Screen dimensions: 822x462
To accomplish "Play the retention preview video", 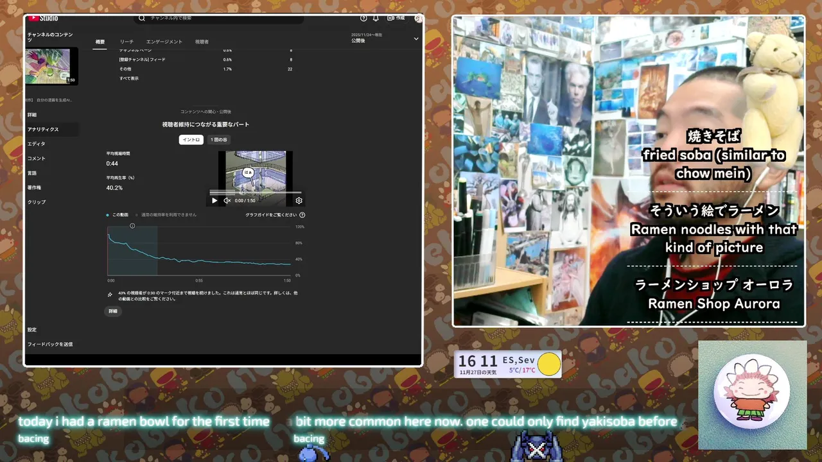I will tap(214, 201).
